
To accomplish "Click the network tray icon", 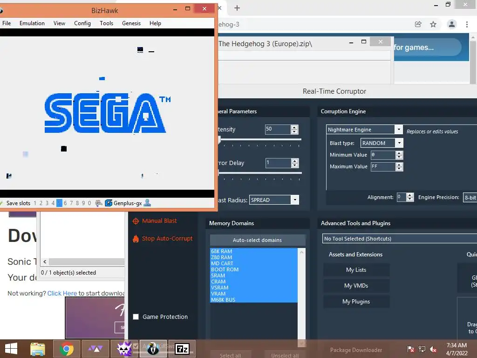I will (x=422, y=349).
